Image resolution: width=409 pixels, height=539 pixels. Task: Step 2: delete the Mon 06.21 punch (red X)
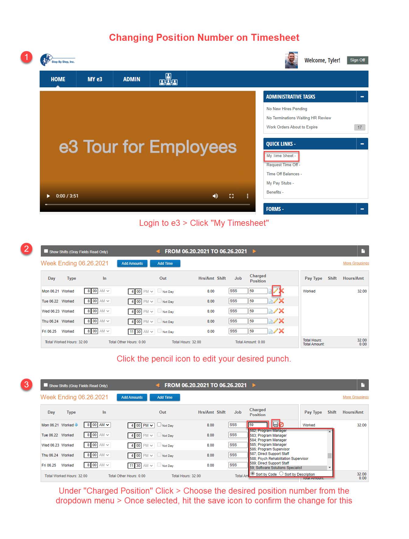coord(282,291)
